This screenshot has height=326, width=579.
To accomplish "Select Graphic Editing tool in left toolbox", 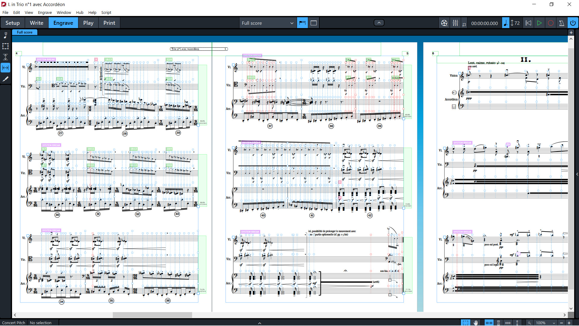I will click(x=5, y=35).
